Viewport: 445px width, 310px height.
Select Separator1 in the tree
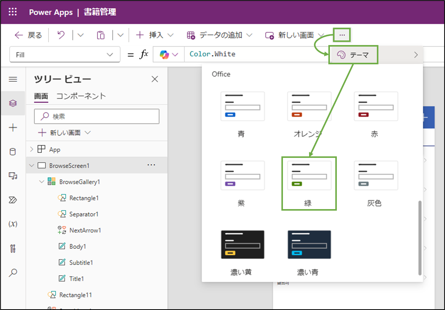pyautogui.click(x=84, y=214)
